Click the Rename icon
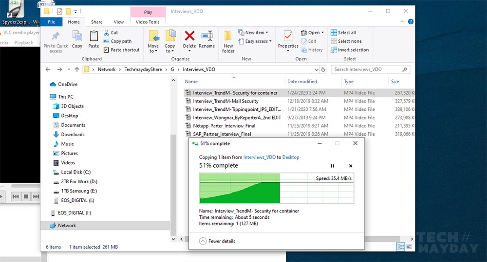This screenshot has height=262, width=487. (207, 36)
